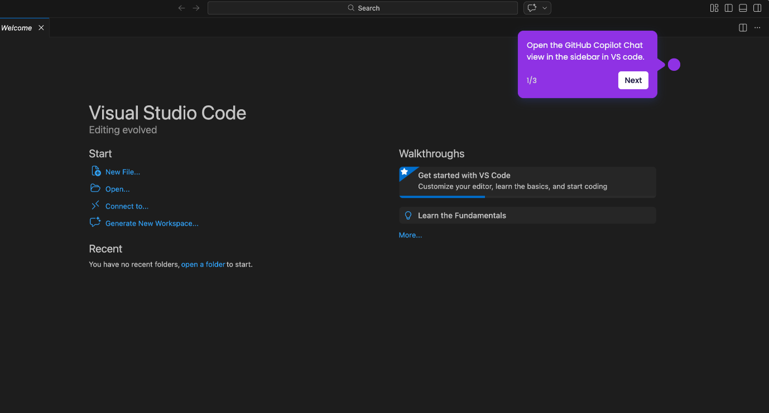The image size is (769, 413).
Task: Go forward with the right arrow
Action: (196, 8)
